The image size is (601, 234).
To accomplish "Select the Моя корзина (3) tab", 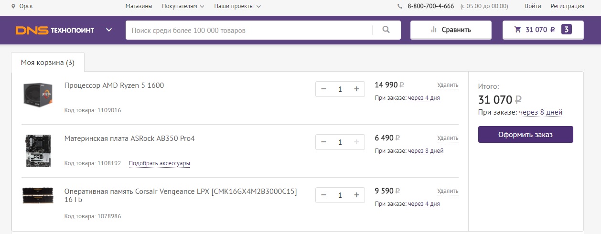I will point(48,63).
